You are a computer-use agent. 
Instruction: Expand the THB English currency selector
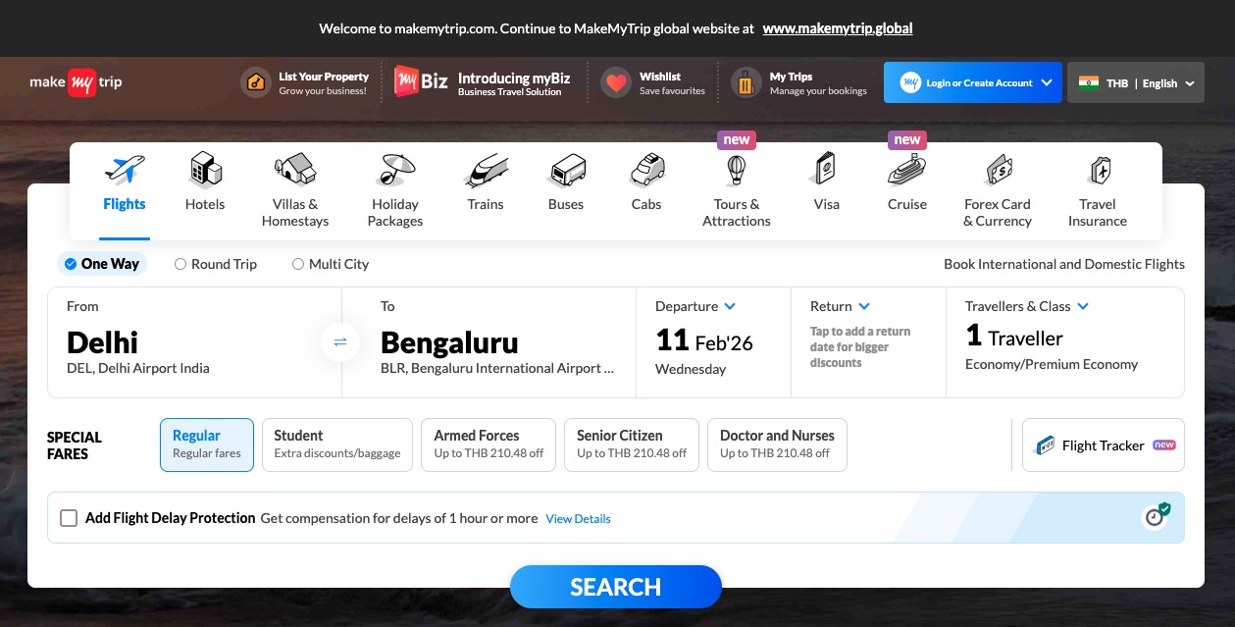(x=1136, y=83)
